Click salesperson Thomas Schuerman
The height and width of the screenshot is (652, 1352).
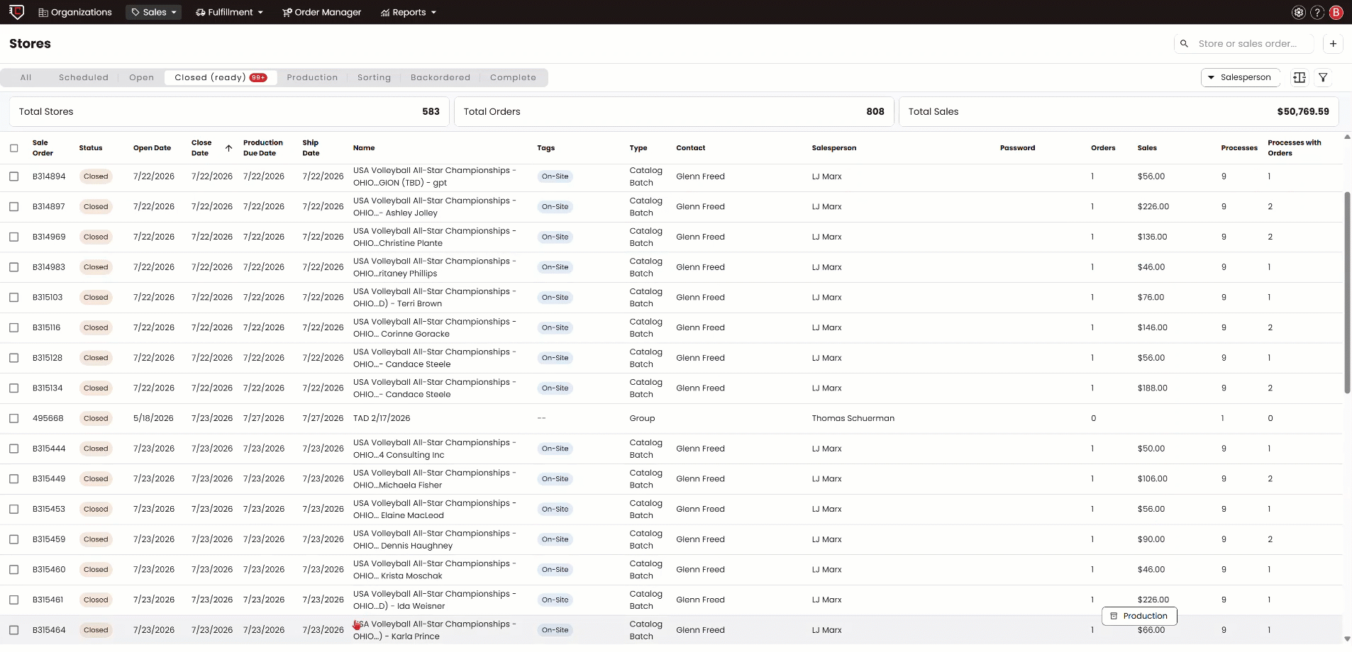tap(853, 418)
